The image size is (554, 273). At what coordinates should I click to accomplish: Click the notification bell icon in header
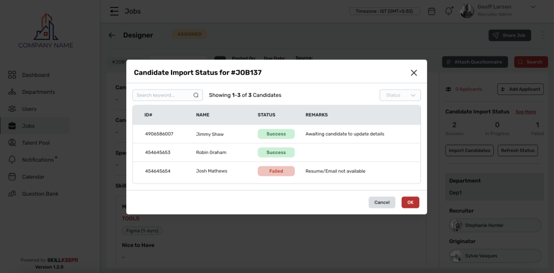(x=448, y=11)
